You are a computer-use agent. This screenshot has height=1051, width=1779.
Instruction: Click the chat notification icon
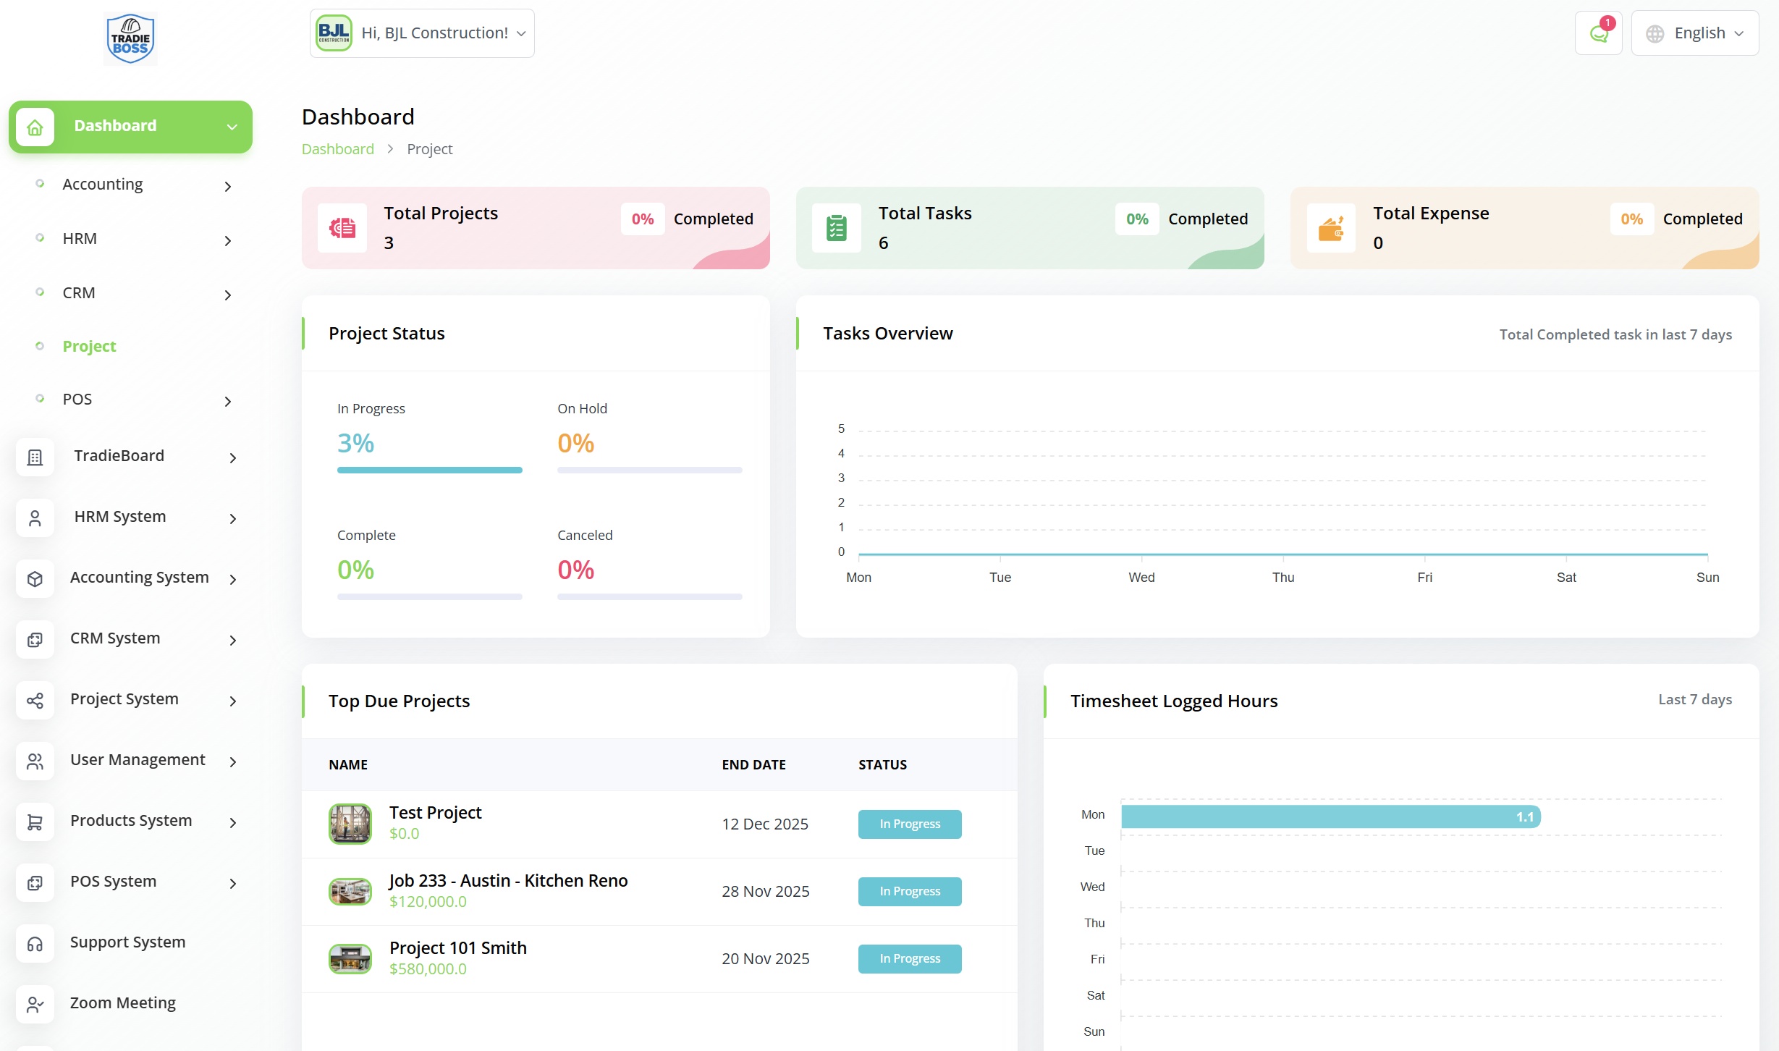[x=1598, y=33]
